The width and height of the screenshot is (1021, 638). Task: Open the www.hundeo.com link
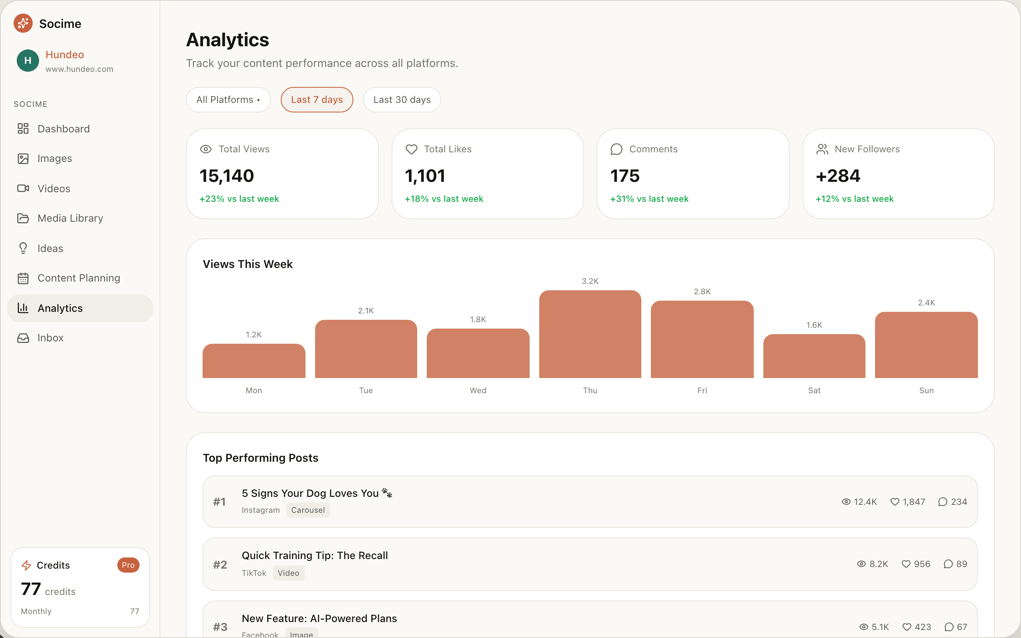click(x=79, y=69)
